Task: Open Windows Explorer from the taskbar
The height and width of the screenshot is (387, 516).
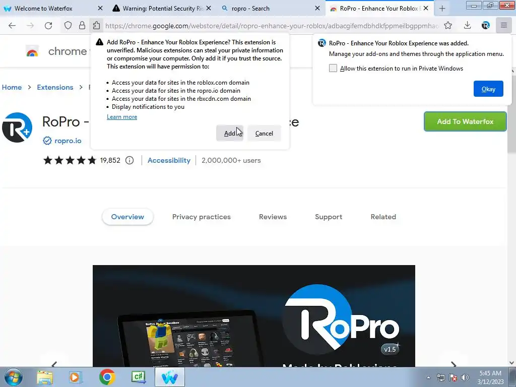Action: (45, 377)
